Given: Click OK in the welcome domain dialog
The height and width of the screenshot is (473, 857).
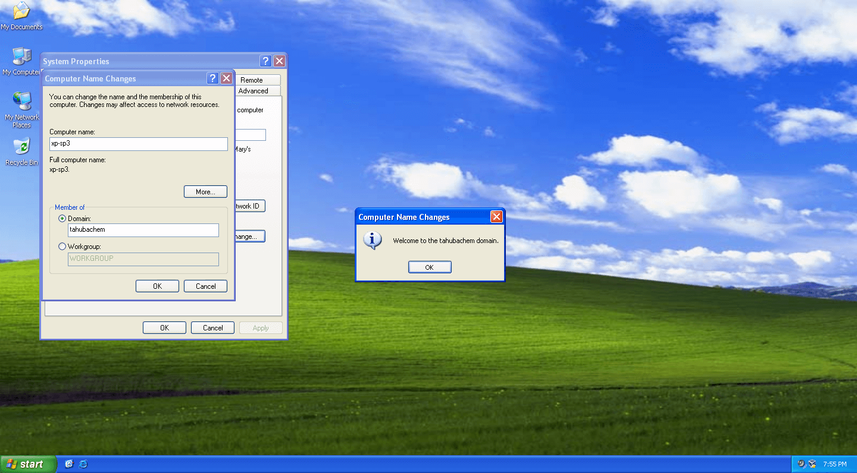Looking at the screenshot, I should 430,267.
